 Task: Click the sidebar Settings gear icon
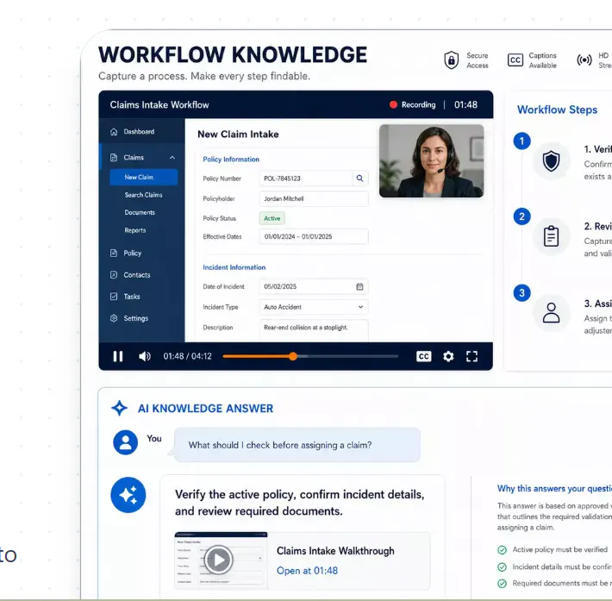pos(114,318)
